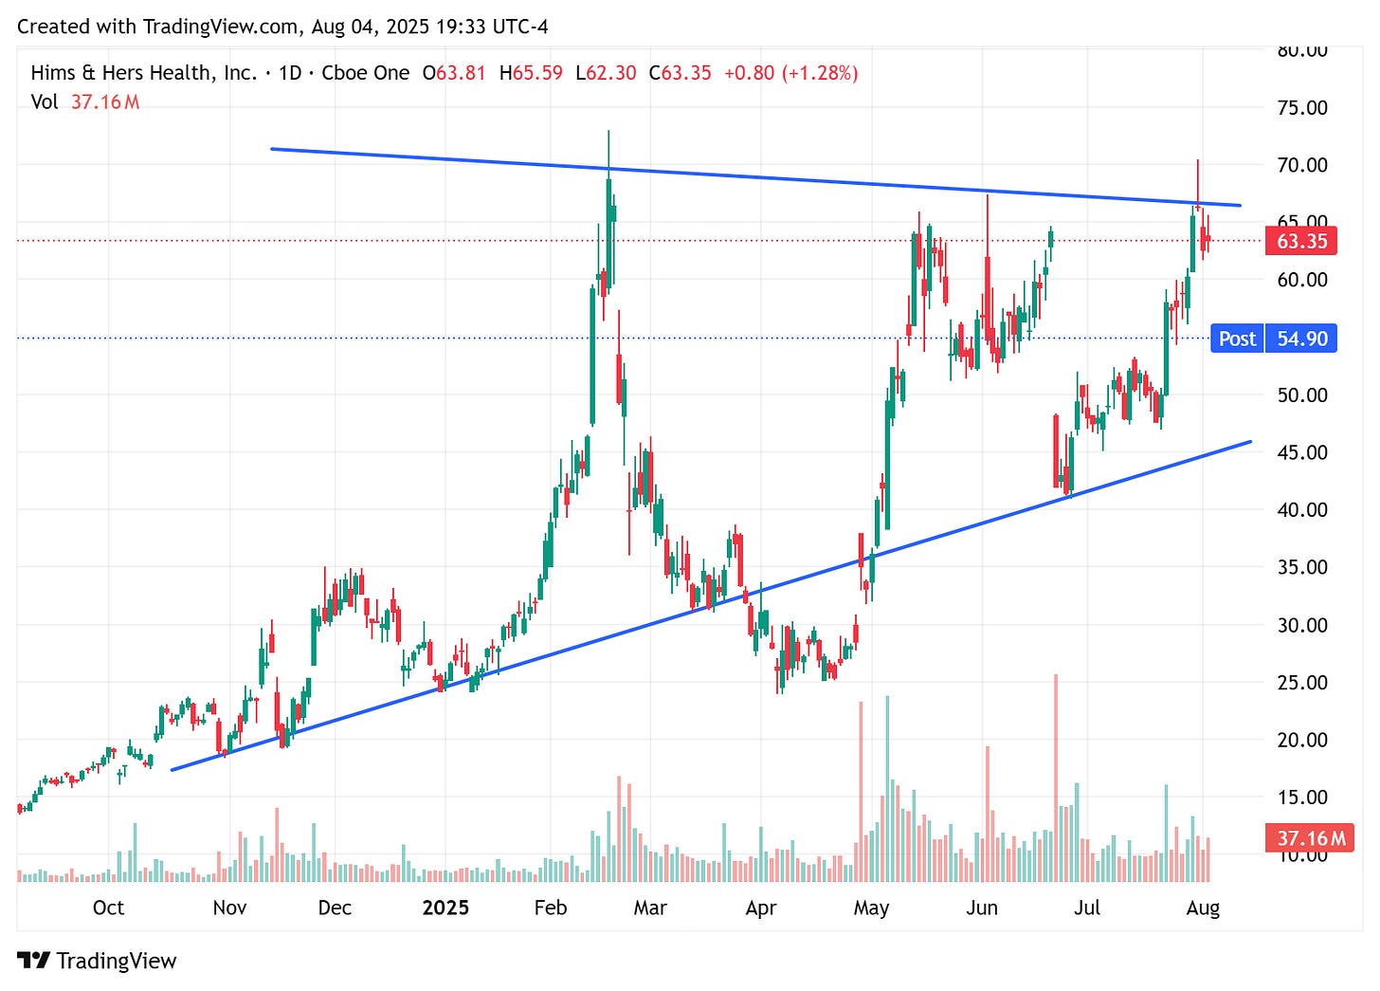Viewport: 1380px width, 991px height.
Task: Click the blue Post 54.90 price badge
Action: (x=1273, y=340)
